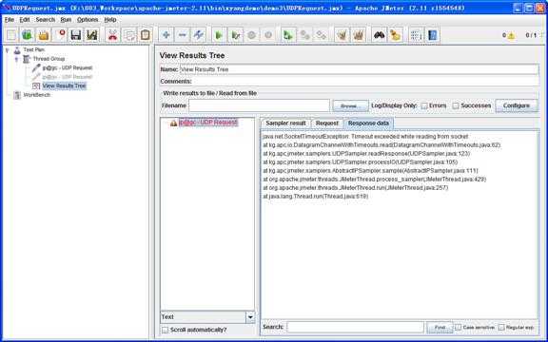The width and height of the screenshot is (548, 342).
Task: Open the Options menu
Action: pyautogui.click(x=88, y=20)
